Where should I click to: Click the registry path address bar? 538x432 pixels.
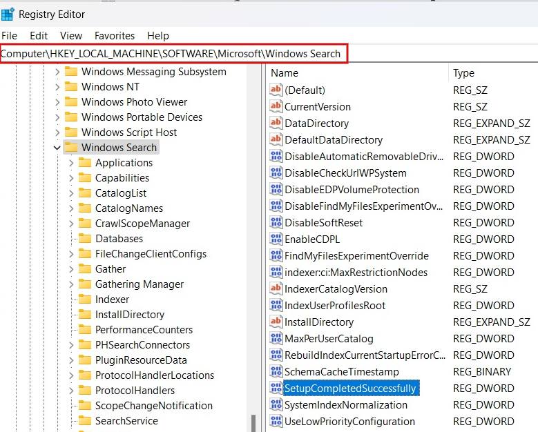pyautogui.click(x=174, y=54)
